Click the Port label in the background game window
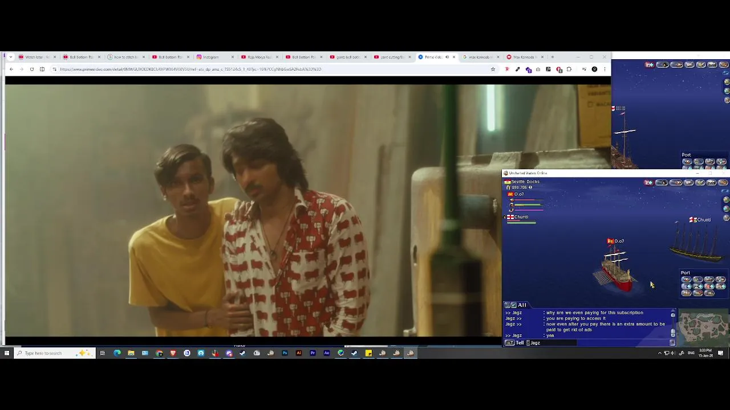 (x=686, y=155)
